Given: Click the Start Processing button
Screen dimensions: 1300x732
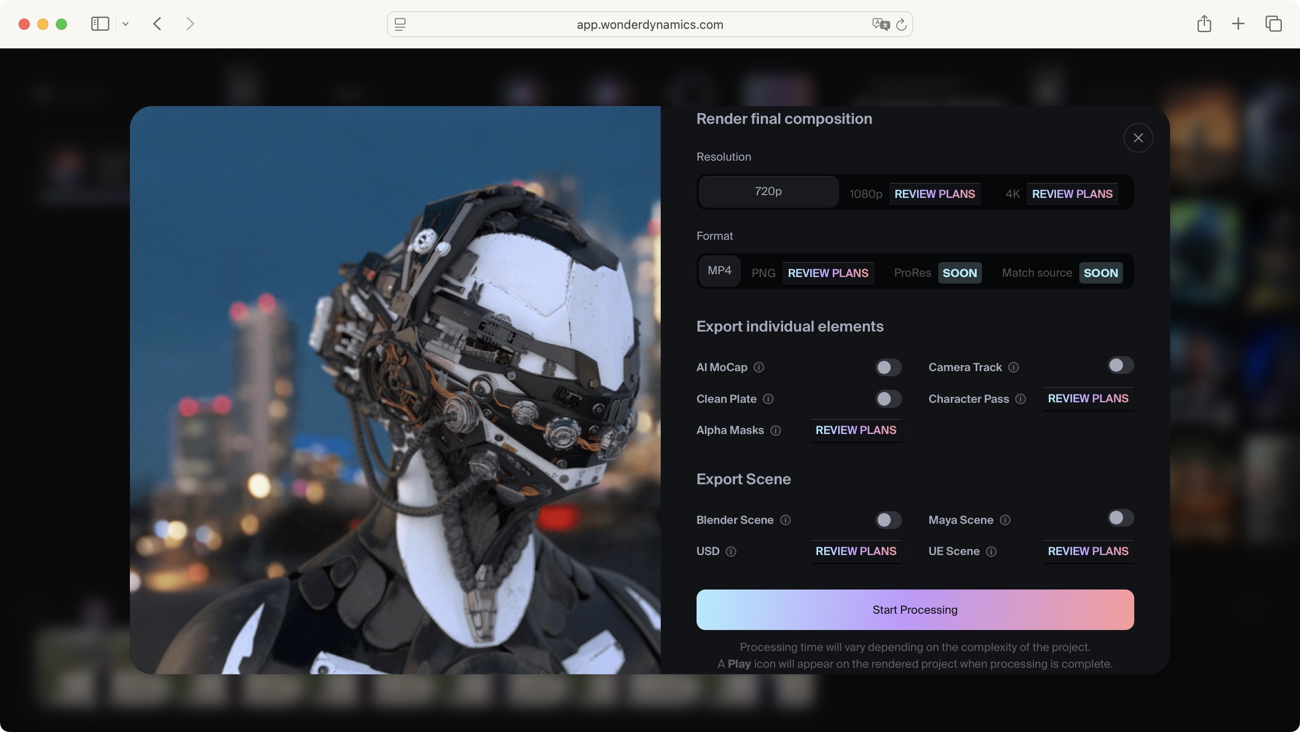Looking at the screenshot, I should click(915, 610).
